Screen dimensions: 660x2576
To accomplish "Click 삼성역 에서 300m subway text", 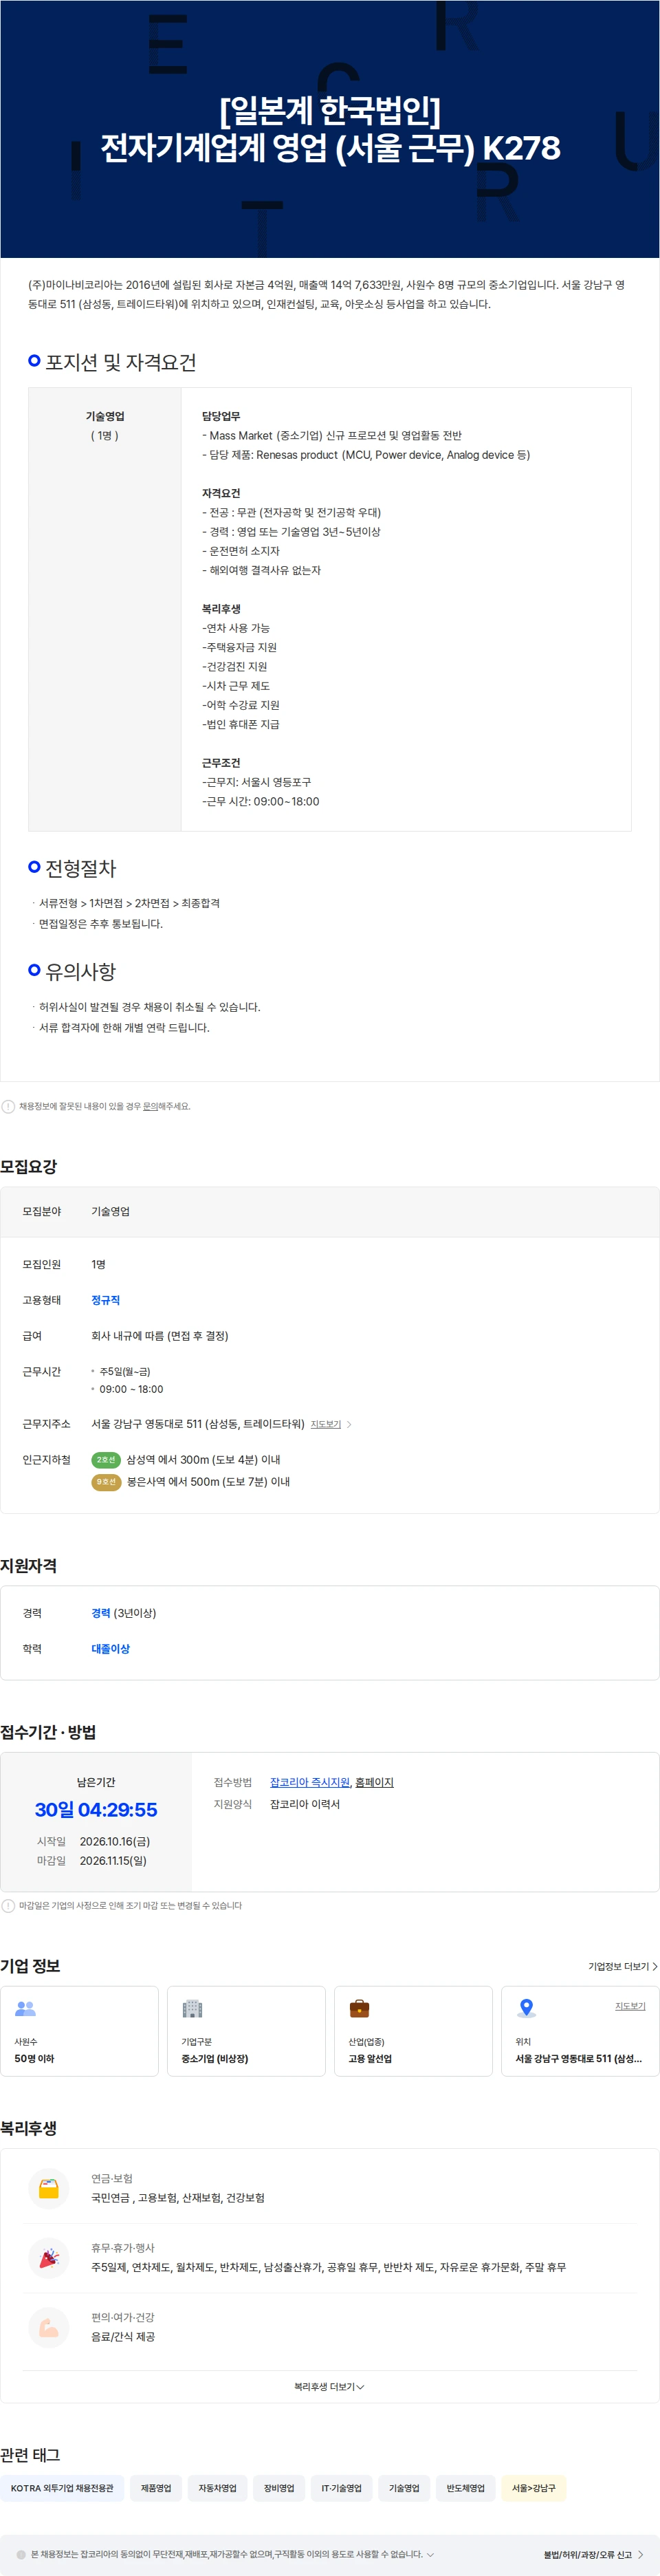I will [203, 1460].
